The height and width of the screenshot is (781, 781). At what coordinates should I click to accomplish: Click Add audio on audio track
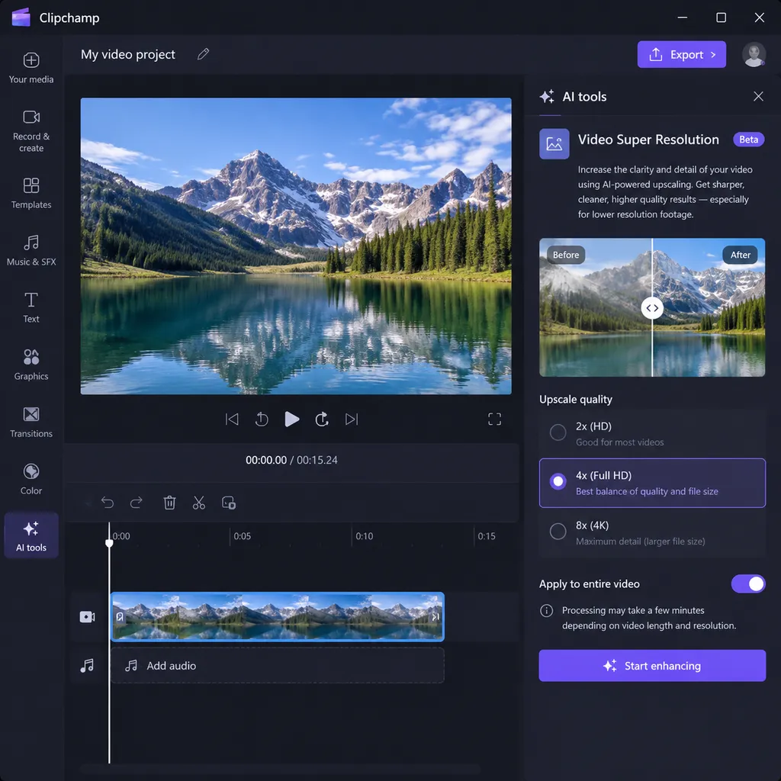[278, 665]
